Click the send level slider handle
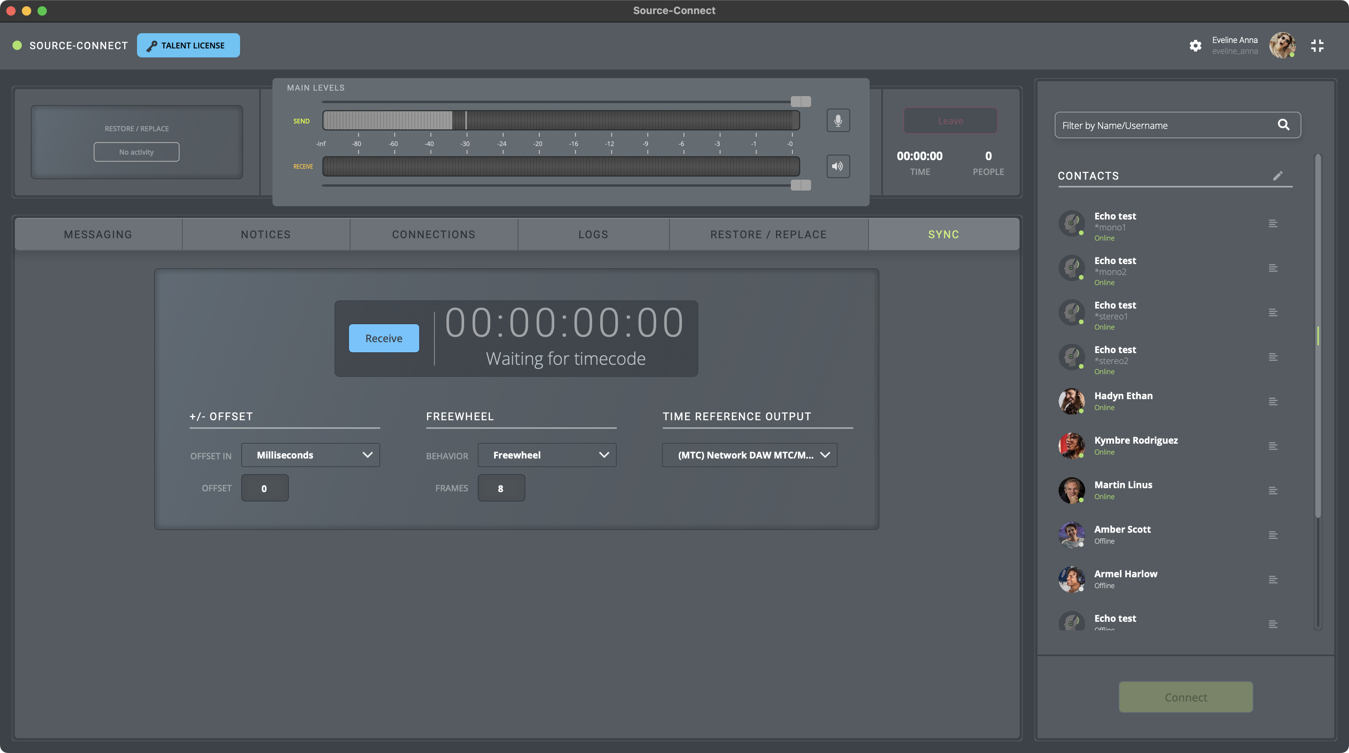Viewport: 1349px width, 753px height. point(800,101)
